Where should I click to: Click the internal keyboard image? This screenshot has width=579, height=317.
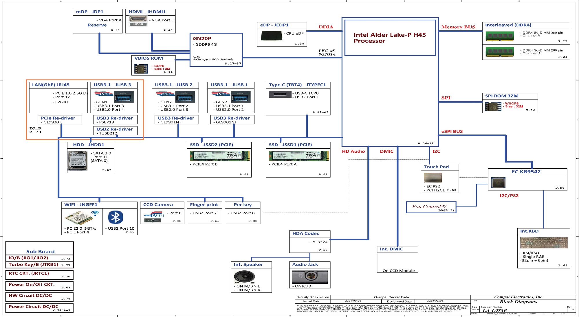(x=544, y=243)
